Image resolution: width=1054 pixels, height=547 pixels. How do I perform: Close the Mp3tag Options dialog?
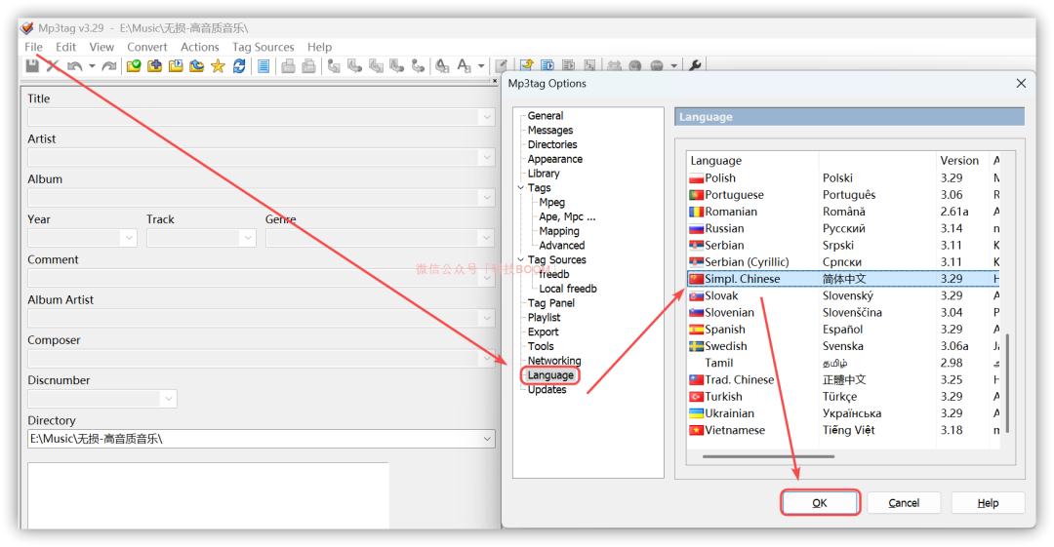coord(1021,83)
